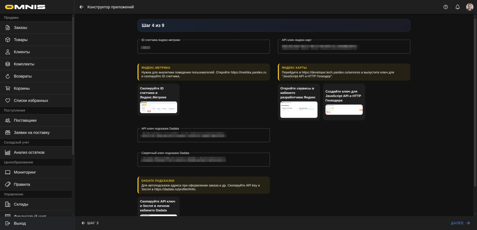
Task: Click the Заказы document icon in sidebar
Action: click(8, 27)
